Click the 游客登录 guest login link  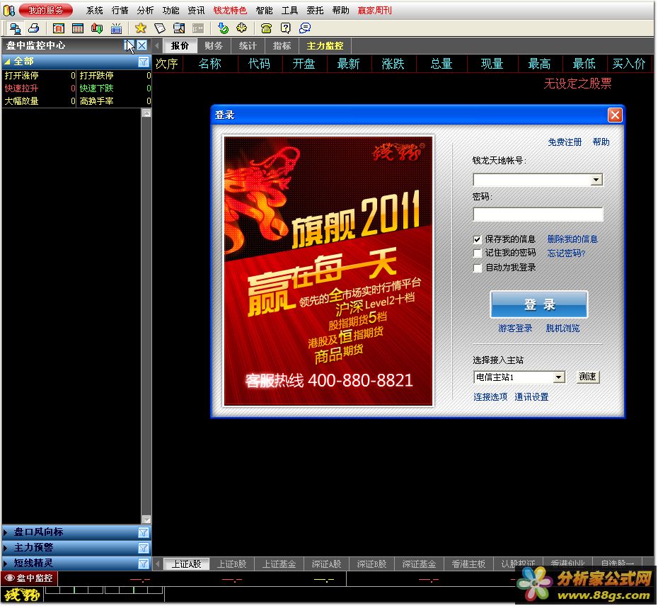coord(515,328)
